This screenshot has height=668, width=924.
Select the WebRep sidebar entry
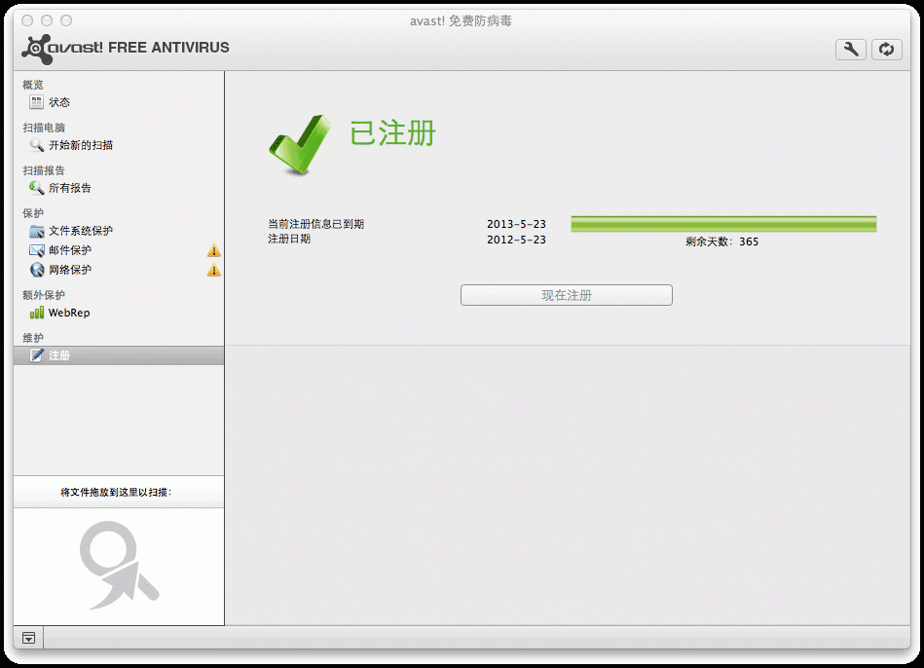(x=69, y=313)
